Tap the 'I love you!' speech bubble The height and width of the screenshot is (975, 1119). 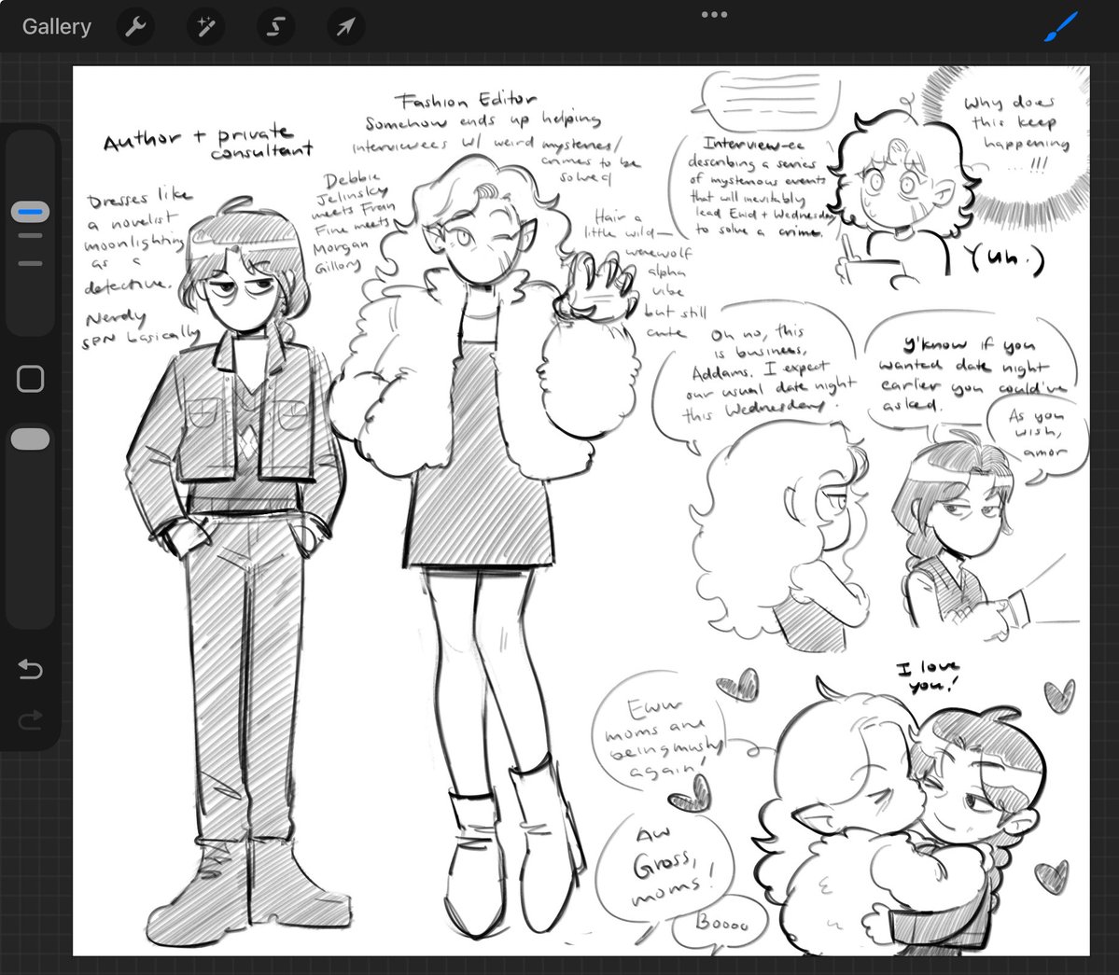coord(926,674)
